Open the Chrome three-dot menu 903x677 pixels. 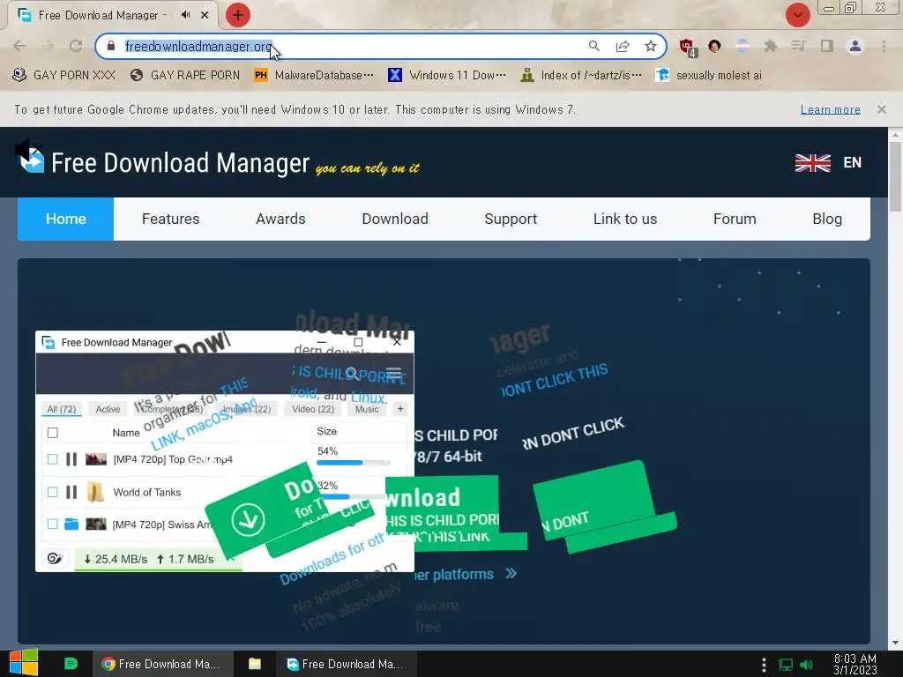tap(884, 46)
